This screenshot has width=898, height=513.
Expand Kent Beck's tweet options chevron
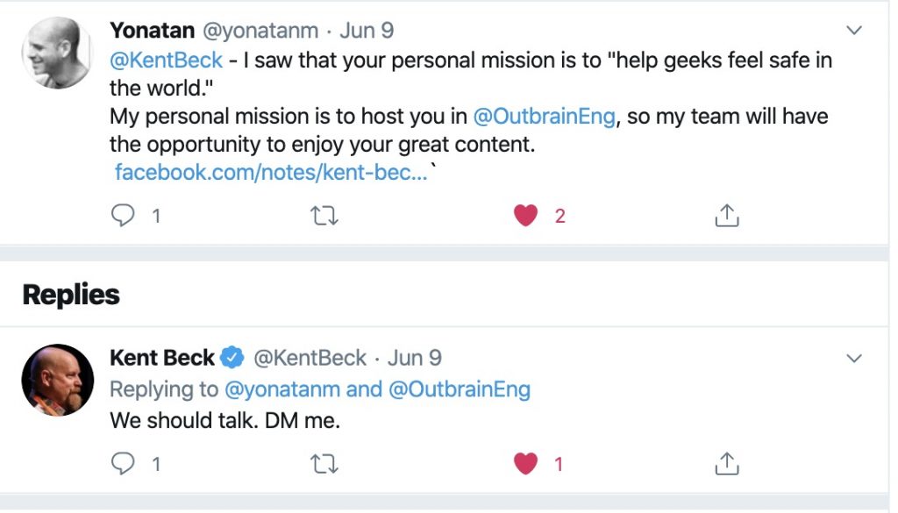coord(854,359)
